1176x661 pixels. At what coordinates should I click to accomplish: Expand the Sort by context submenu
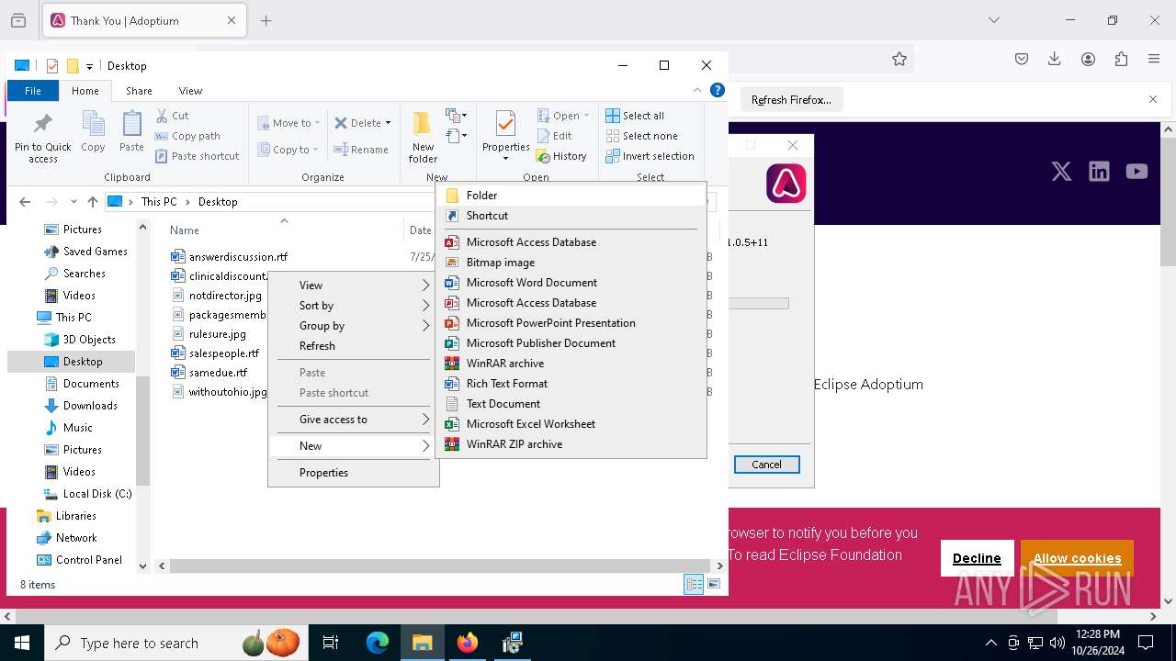[354, 306]
